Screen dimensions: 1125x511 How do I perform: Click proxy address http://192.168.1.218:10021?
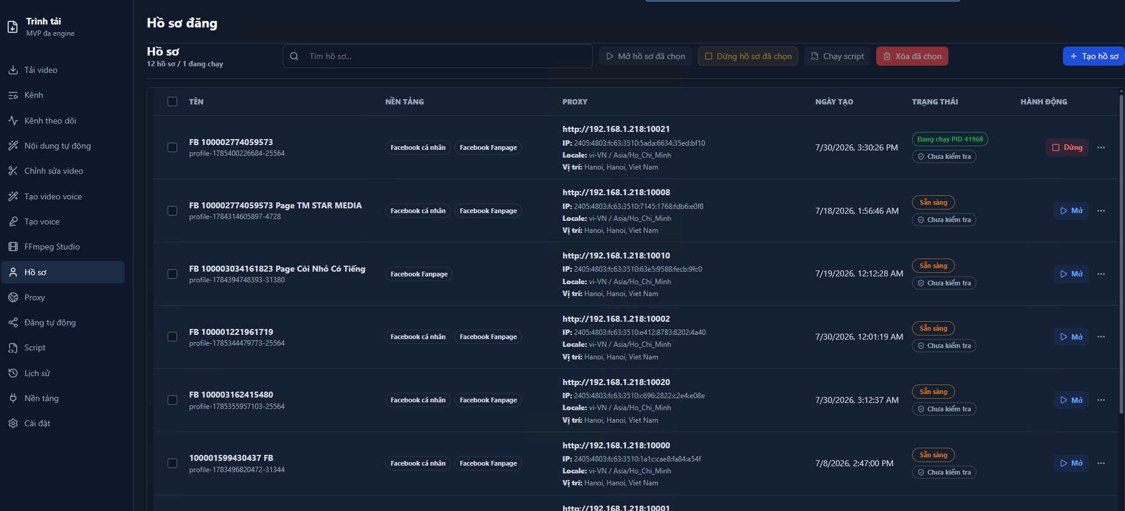click(x=616, y=129)
